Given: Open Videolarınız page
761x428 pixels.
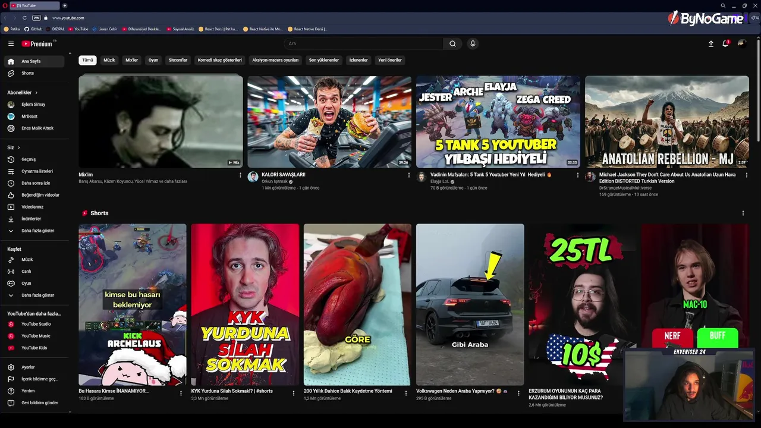Looking at the screenshot, I should click(x=34, y=207).
